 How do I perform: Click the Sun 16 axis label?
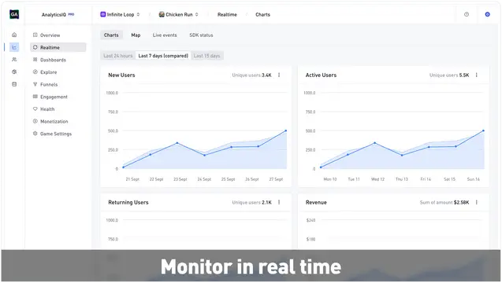pos(473,179)
